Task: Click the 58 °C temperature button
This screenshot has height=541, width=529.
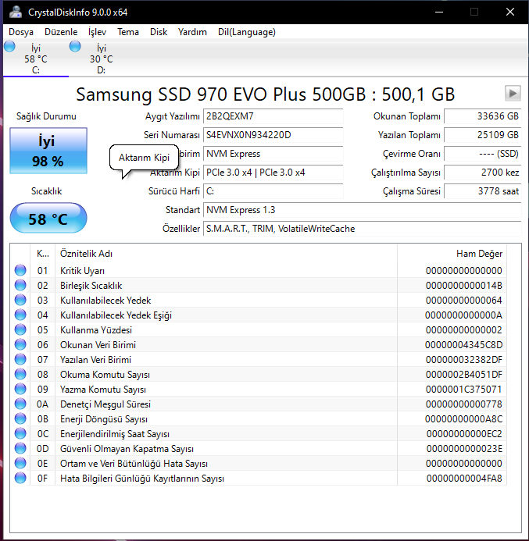Action: 48,218
